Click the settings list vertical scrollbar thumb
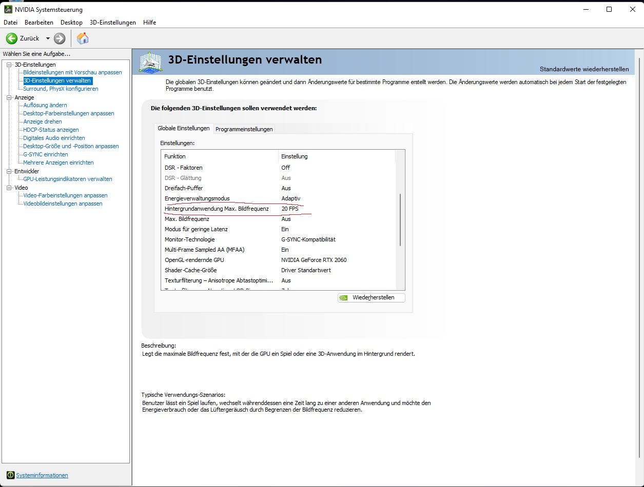The width and height of the screenshot is (644, 487). [400, 220]
